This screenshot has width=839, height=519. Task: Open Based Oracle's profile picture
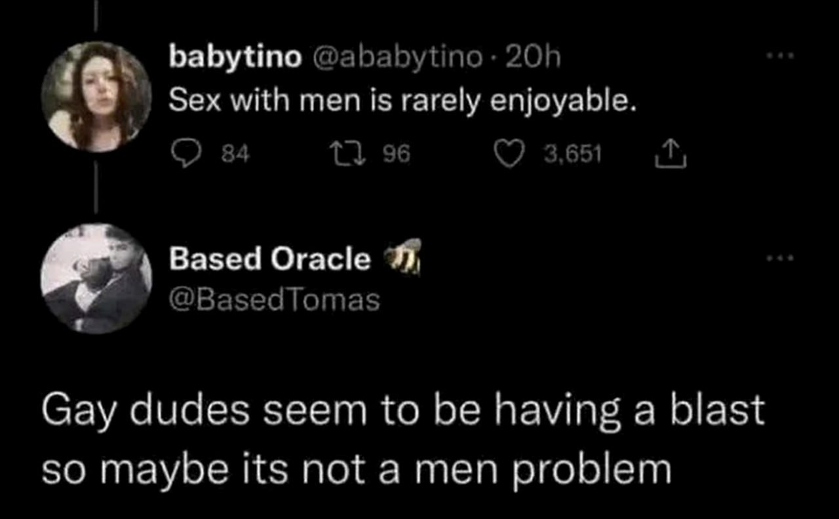click(96, 279)
